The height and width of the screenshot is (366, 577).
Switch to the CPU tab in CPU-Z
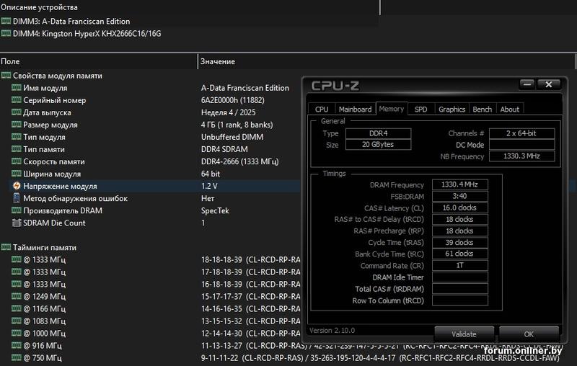click(x=322, y=109)
